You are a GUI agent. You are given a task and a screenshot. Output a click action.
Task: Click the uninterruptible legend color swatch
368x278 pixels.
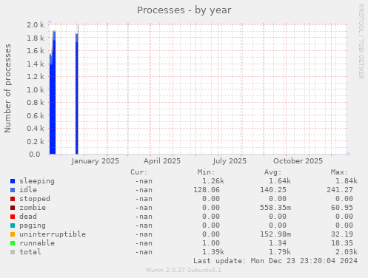(13, 234)
